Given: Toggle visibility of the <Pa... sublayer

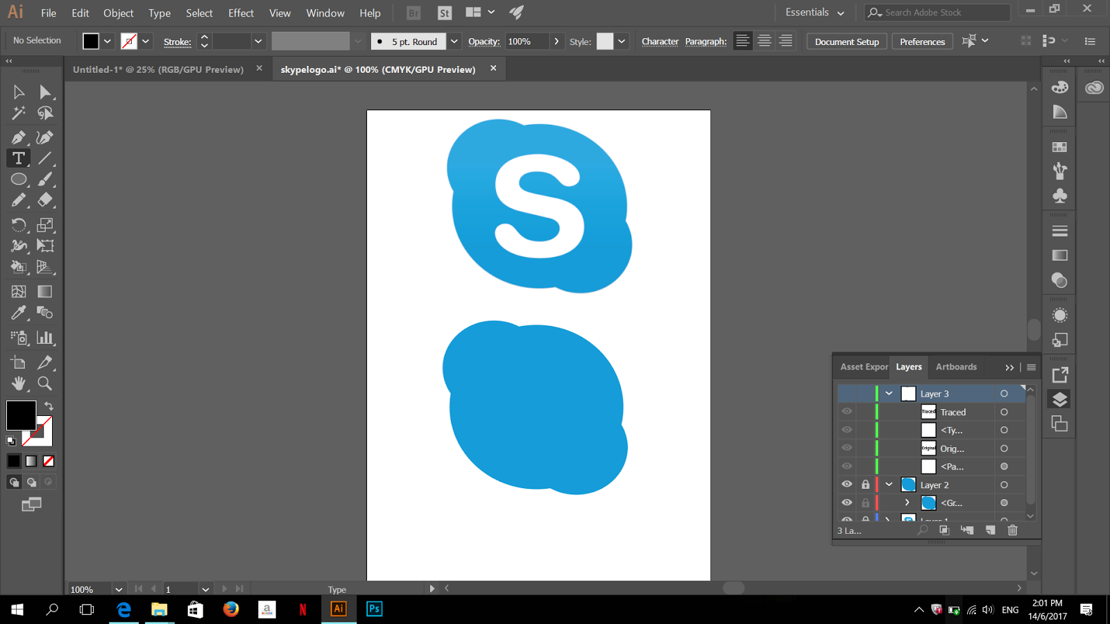Looking at the screenshot, I should click(x=847, y=467).
